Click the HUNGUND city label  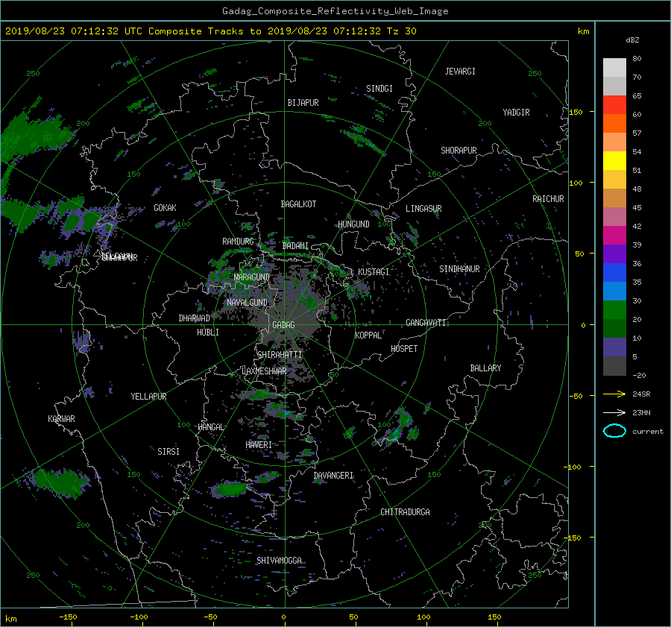point(353,224)
